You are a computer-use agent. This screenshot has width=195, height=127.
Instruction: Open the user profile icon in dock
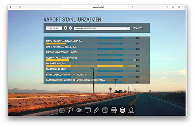pos(131,110)
